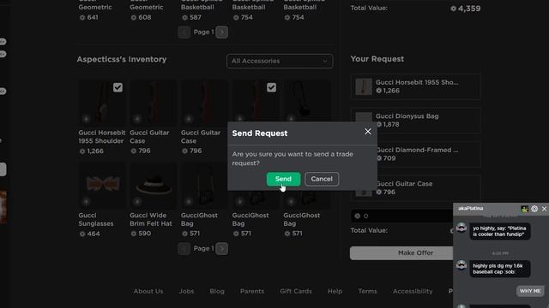Click Gucci Horsebit 1955 Sho... request item thumbnail
This screenshot has height=308, width=549.
pyautogui.click(x=364, y=86)
